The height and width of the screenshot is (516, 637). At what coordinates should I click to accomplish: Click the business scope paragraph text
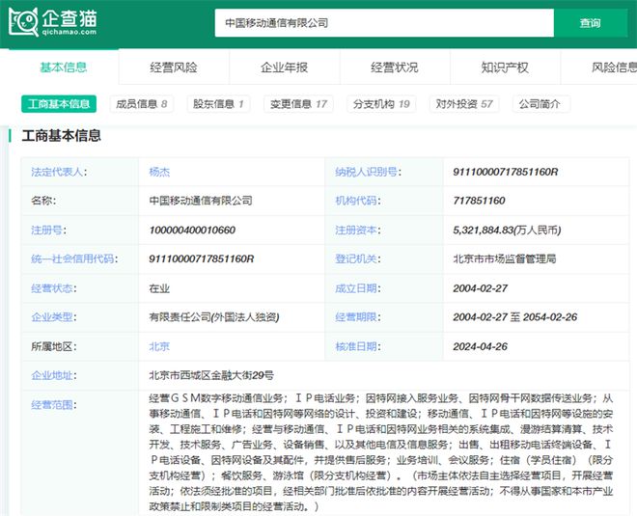380,451
